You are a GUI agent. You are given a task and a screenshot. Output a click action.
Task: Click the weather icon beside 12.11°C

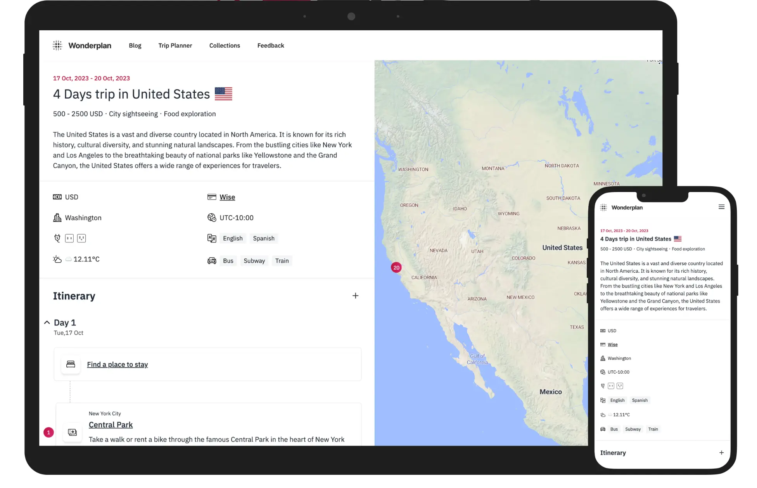[57, 259]
